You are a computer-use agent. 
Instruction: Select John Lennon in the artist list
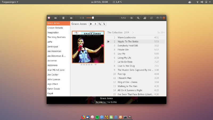click(58, 79)
